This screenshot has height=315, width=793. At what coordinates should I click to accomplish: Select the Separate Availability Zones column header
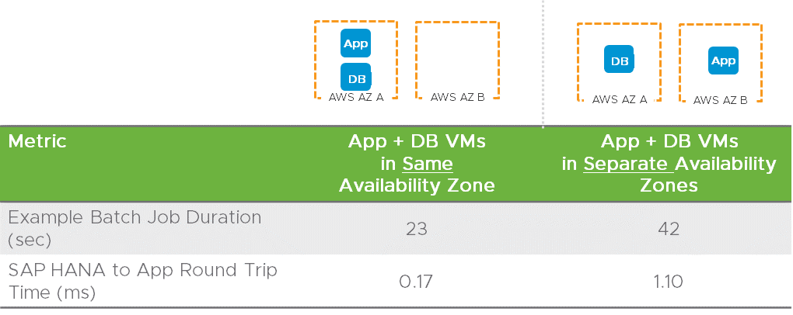tap(668, 164)
